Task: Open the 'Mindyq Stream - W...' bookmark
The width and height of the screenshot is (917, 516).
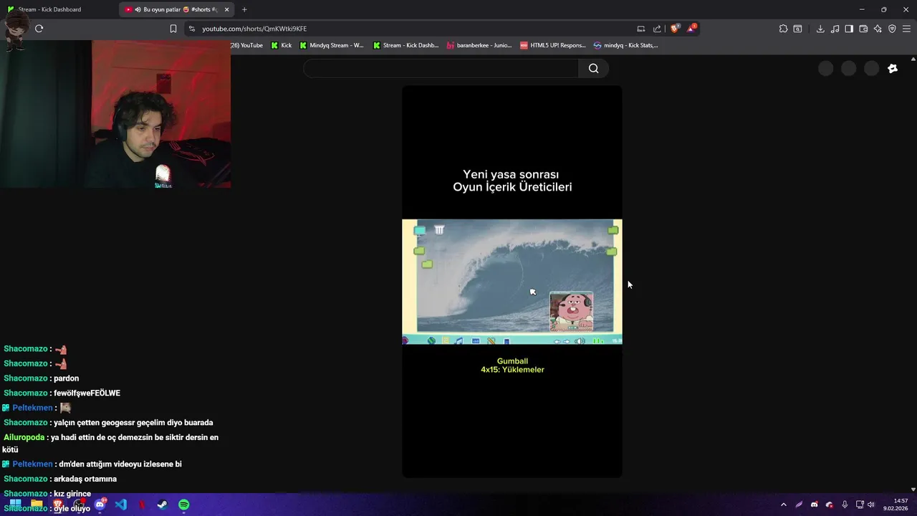Action: 332,45
